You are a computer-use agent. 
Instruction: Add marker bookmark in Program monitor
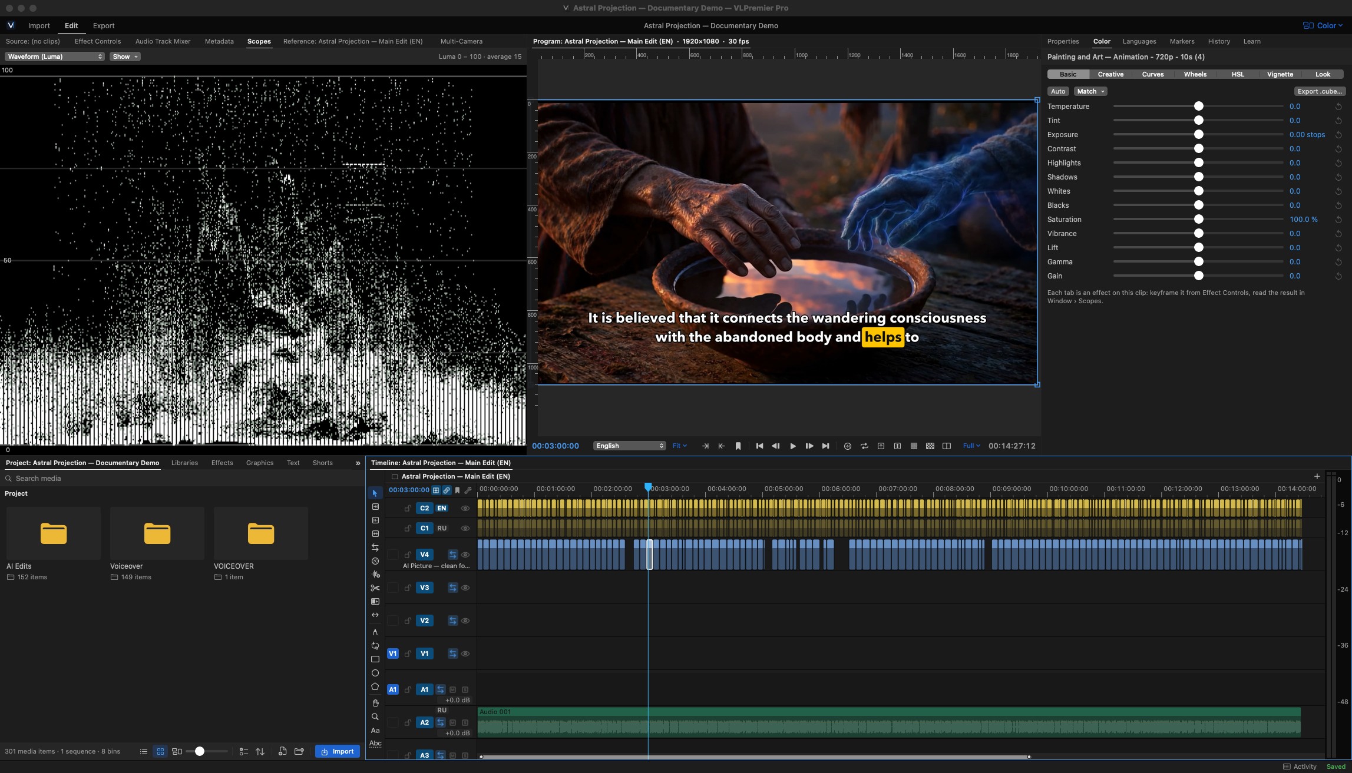pyautogui.click(x=738, y=446)
